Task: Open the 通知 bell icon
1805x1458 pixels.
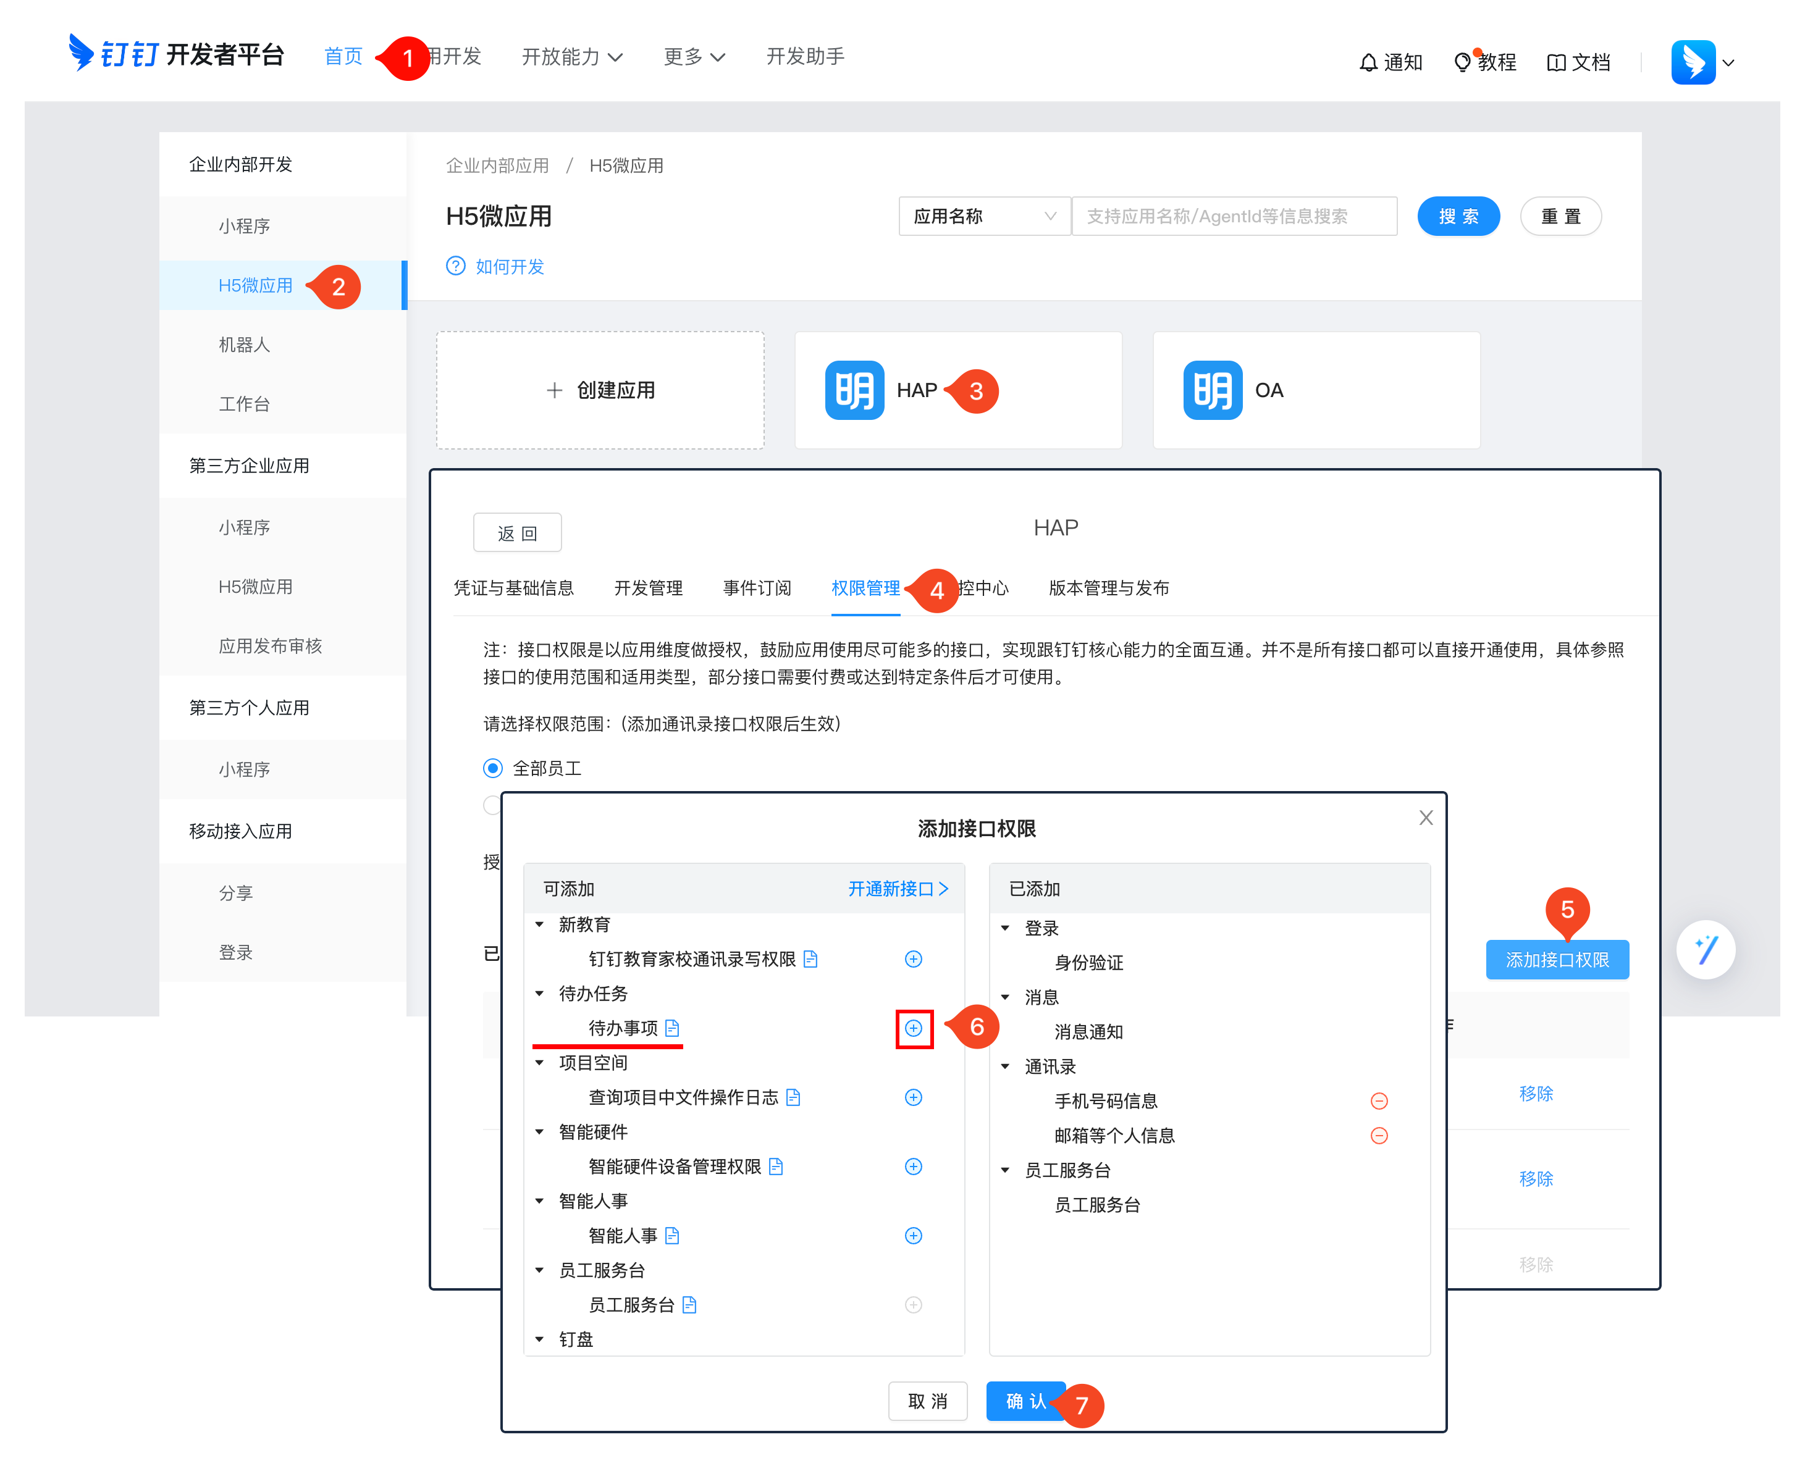Action: point(1368,62)
